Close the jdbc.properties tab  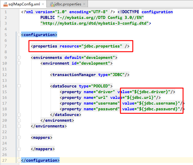pyautogui.click(x=84, y=4)
